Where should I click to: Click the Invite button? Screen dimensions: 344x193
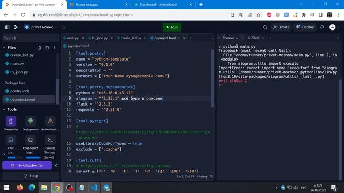(281, 27)
